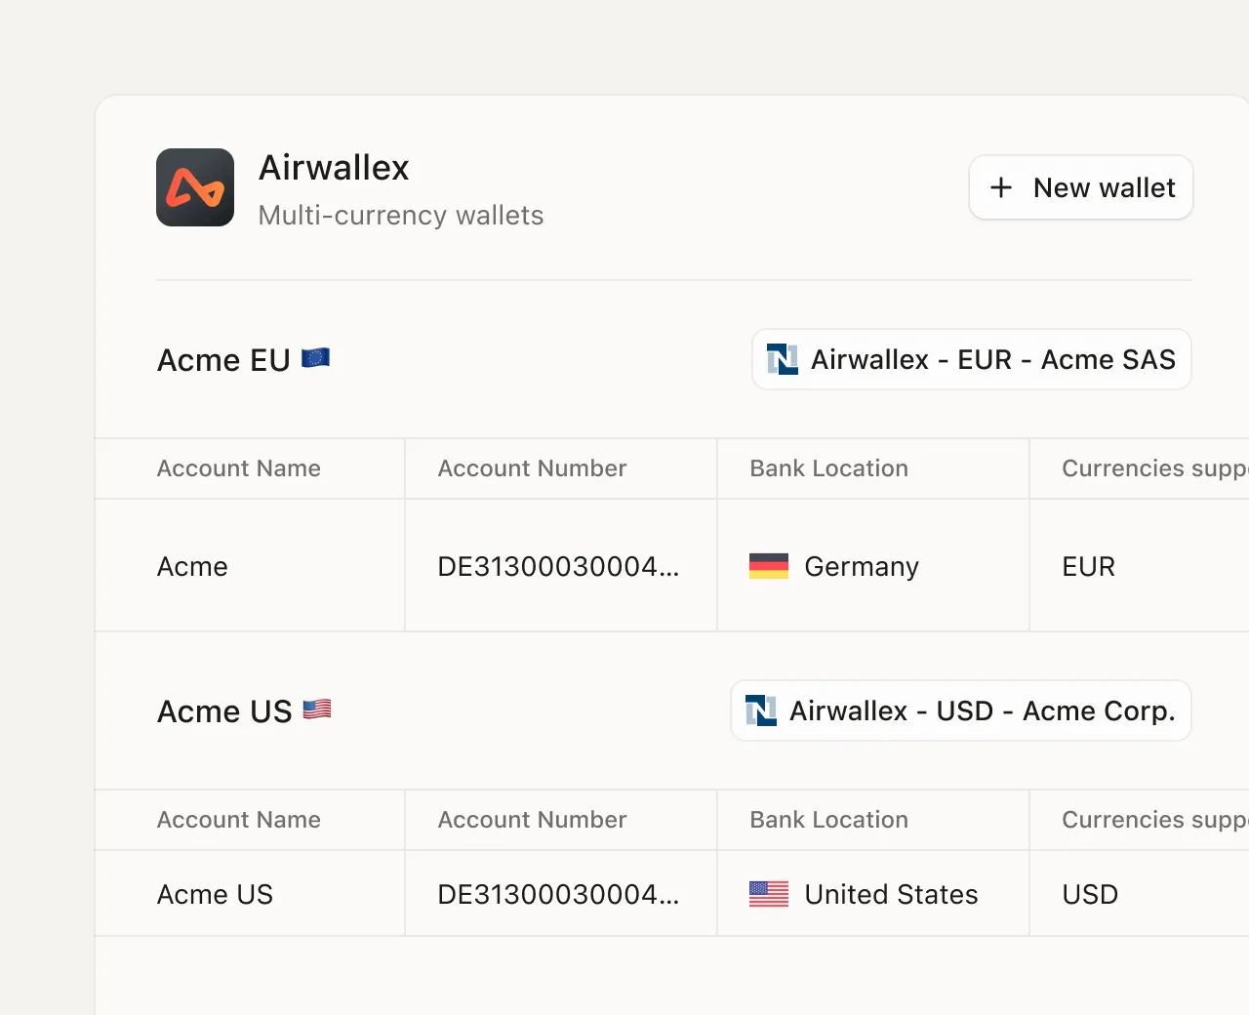Click the EUR currency cell
The height and width of the screenshot is (1015, 1249).
[1089, 566]
